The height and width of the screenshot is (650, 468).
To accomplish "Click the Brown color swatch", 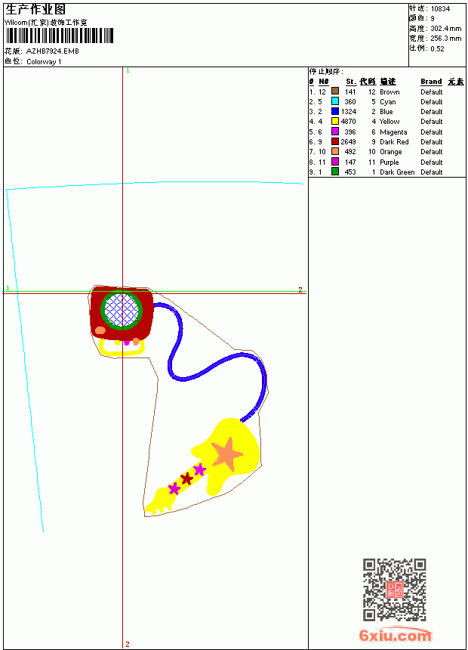I will pyautogui.click(x=335, y=91).
